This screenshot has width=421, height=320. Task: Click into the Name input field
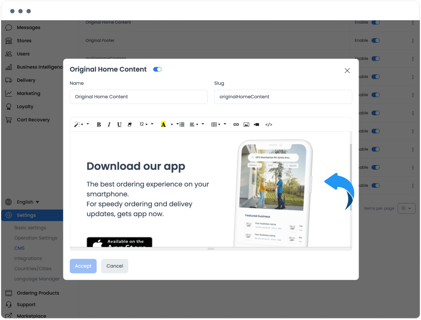pyautogui.click(x=139, y=97)
